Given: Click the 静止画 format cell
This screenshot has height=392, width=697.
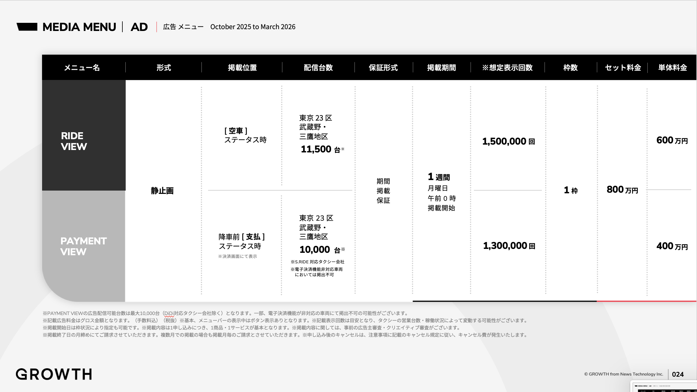Looking at the screenshot, I should (x=162, y=191).
